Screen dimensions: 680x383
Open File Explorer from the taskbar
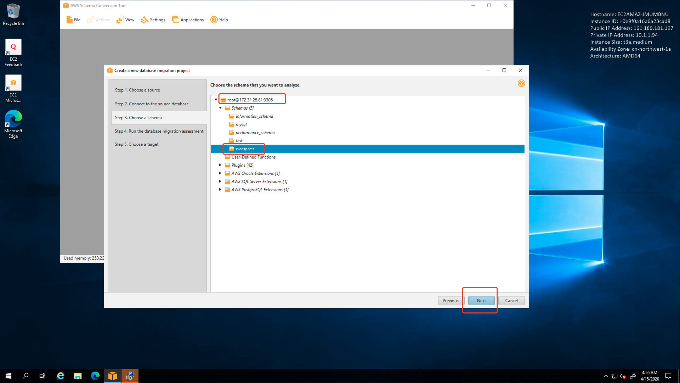pos(78,376)
